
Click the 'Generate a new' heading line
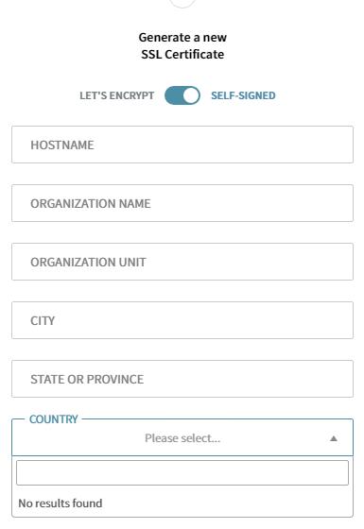pyautogui.click(x=182, y=38)
